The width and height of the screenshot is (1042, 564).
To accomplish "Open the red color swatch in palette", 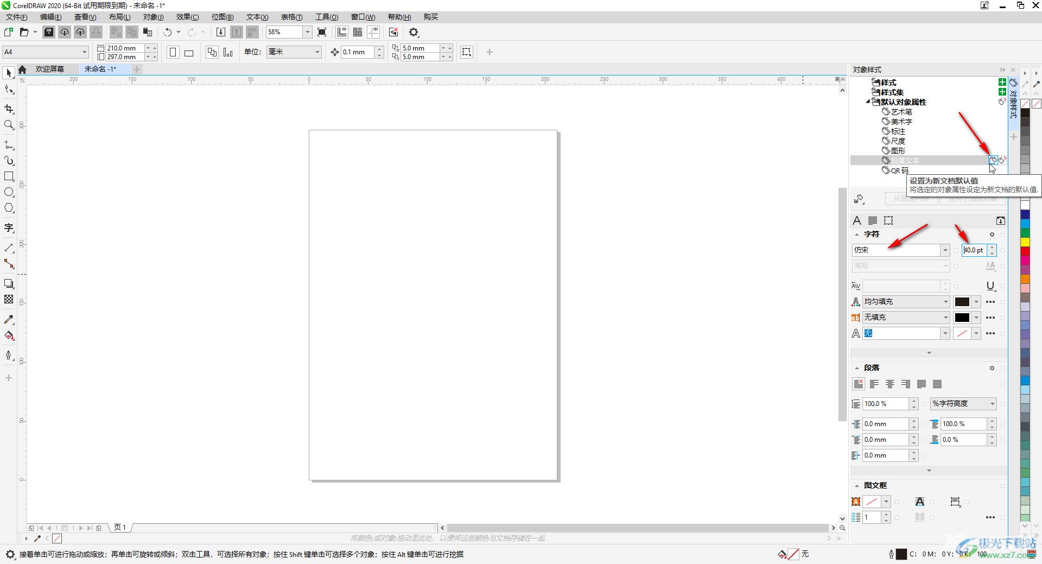I will click(1025, 251).
